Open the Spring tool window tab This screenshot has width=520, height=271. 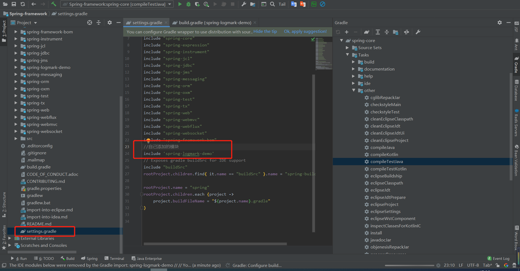[89, 259]
